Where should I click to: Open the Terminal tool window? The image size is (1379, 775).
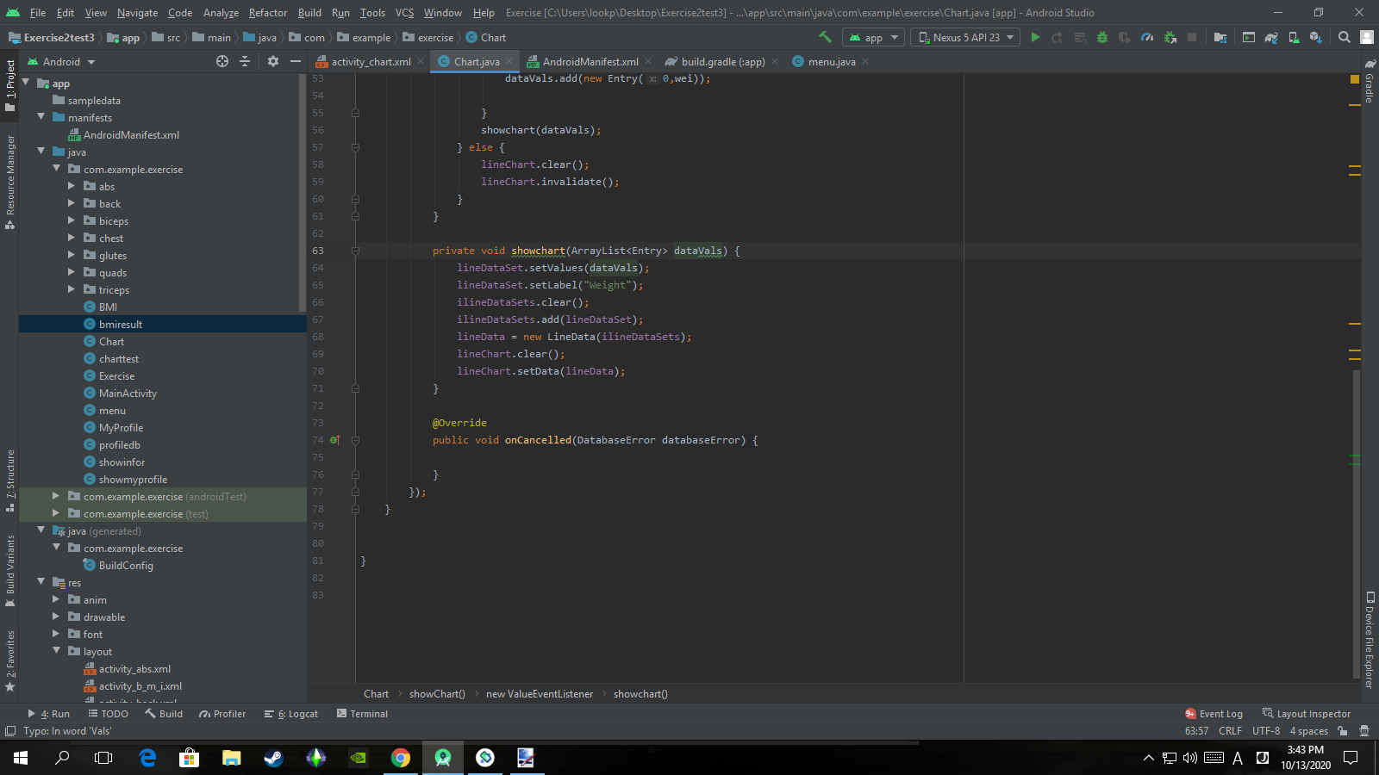point(362,714)
